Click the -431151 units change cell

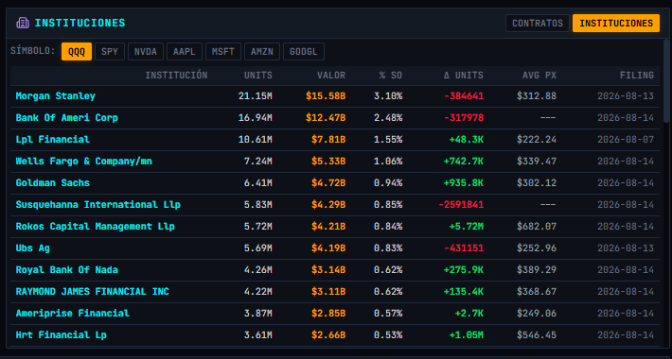pyautogui.click(x=464, y=248)
